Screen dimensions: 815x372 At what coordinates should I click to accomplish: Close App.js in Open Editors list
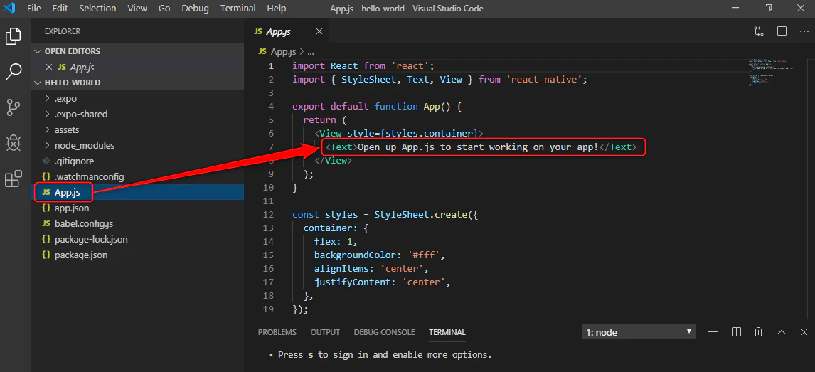pyautogui.click(x=49, y=67)
